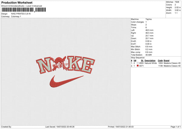
Task: Select the stitch count "7928"
Action: point(177,2)
